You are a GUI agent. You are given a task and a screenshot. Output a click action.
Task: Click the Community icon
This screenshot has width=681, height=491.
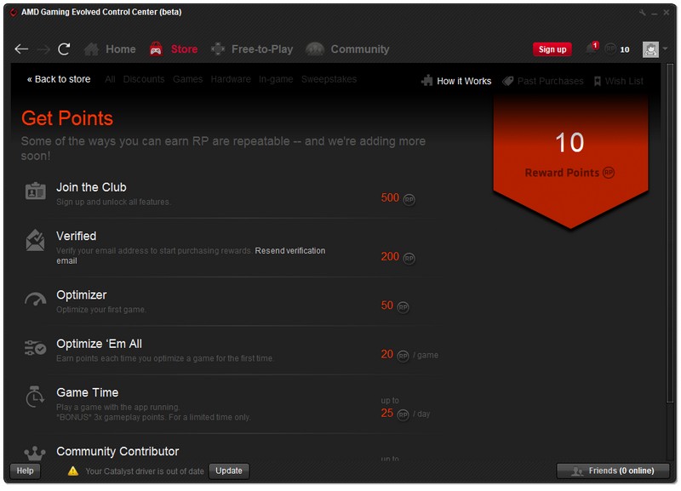[315, 49]
